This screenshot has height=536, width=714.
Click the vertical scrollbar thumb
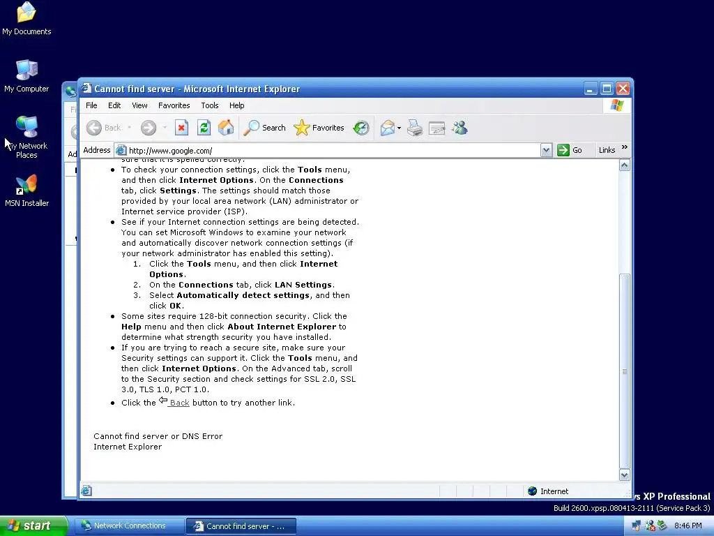(624, 371)
